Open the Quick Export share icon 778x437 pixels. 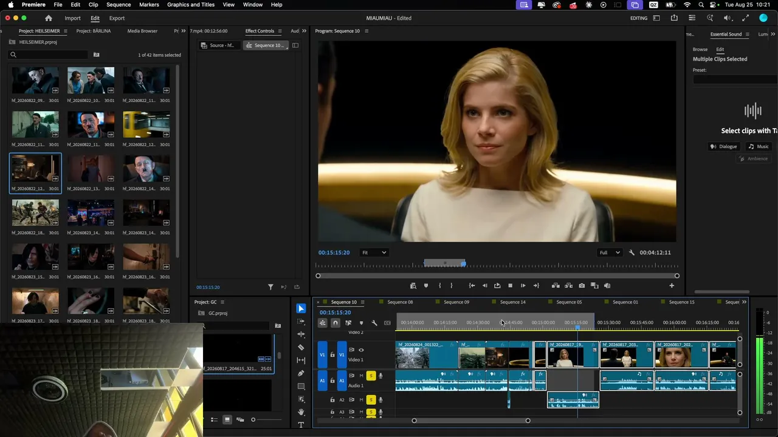pyautogui.click(x=674, y=18)
